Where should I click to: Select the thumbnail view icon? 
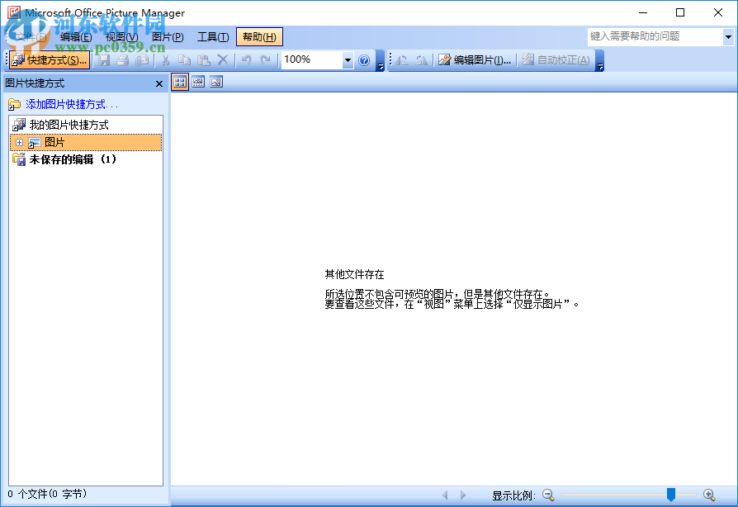(180, 82)
